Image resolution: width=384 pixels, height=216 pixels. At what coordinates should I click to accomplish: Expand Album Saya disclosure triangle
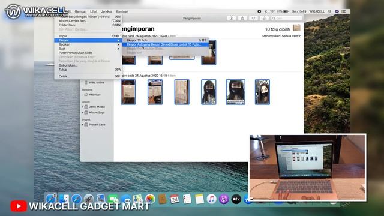83,113
